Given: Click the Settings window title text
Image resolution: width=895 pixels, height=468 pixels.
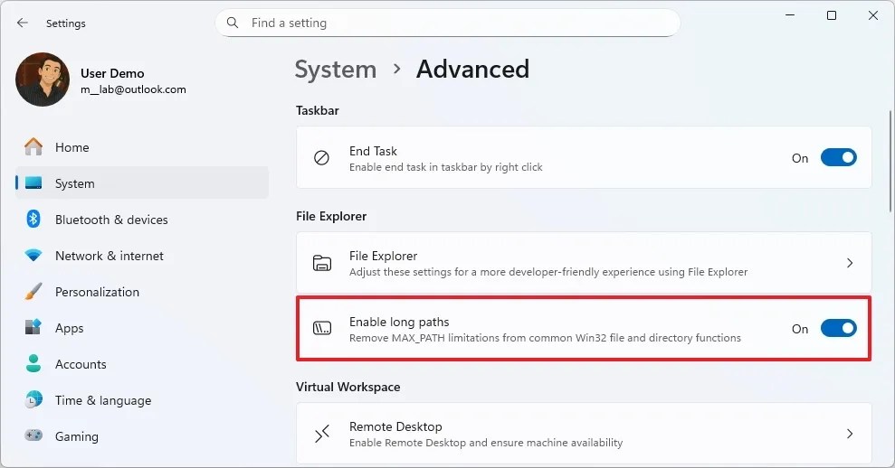Looking at the screenshot, I should pyautogui.click(x=66, y=23).
